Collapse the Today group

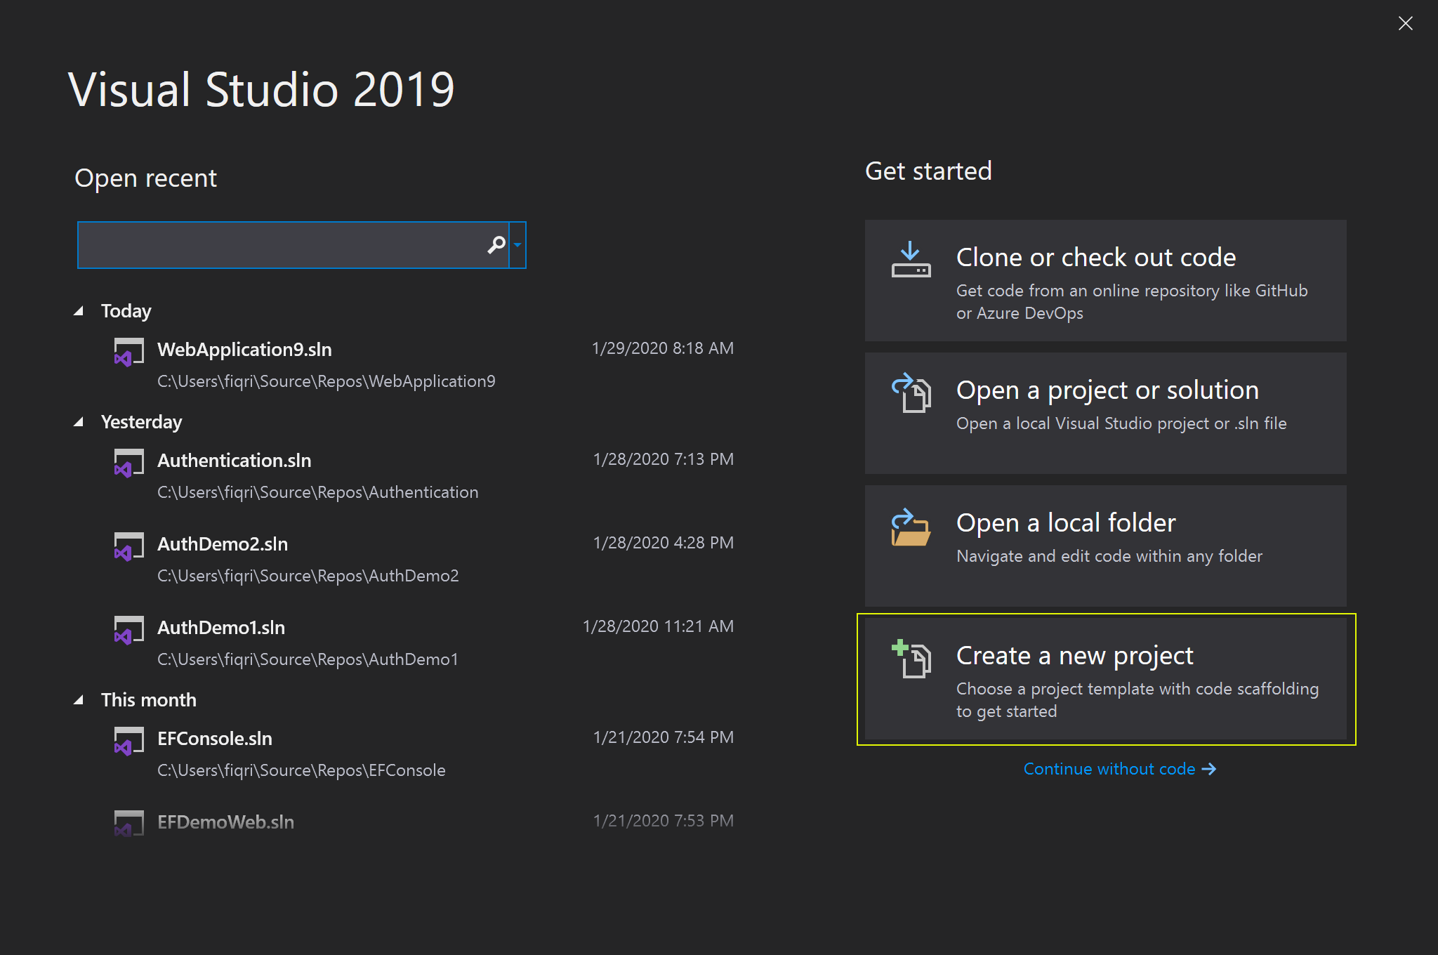(79, 311)
